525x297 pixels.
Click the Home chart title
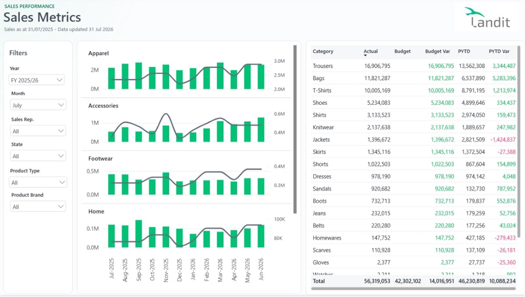click(x=96, y=211)
